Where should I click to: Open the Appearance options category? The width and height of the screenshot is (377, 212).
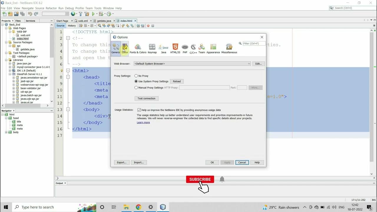coord(213,49)
